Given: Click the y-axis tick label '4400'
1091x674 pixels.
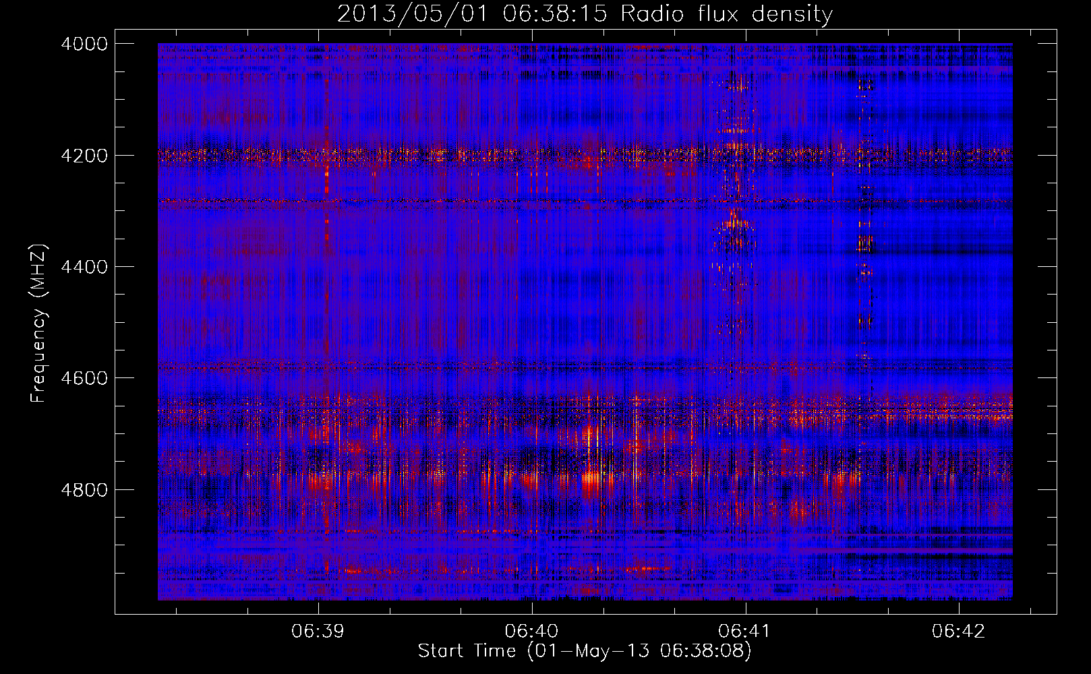Looking at the screenshot, I should point(84,267).
